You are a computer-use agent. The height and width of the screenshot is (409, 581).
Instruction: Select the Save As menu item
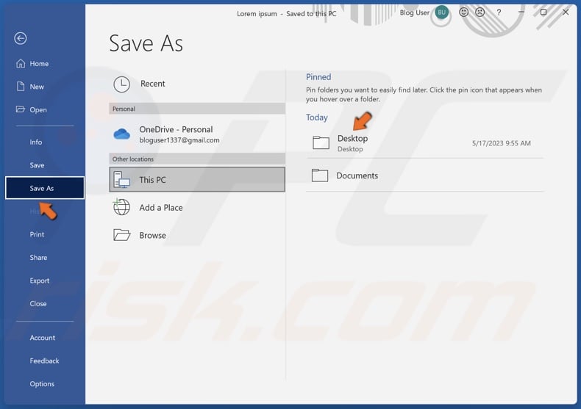pos(45,188)
